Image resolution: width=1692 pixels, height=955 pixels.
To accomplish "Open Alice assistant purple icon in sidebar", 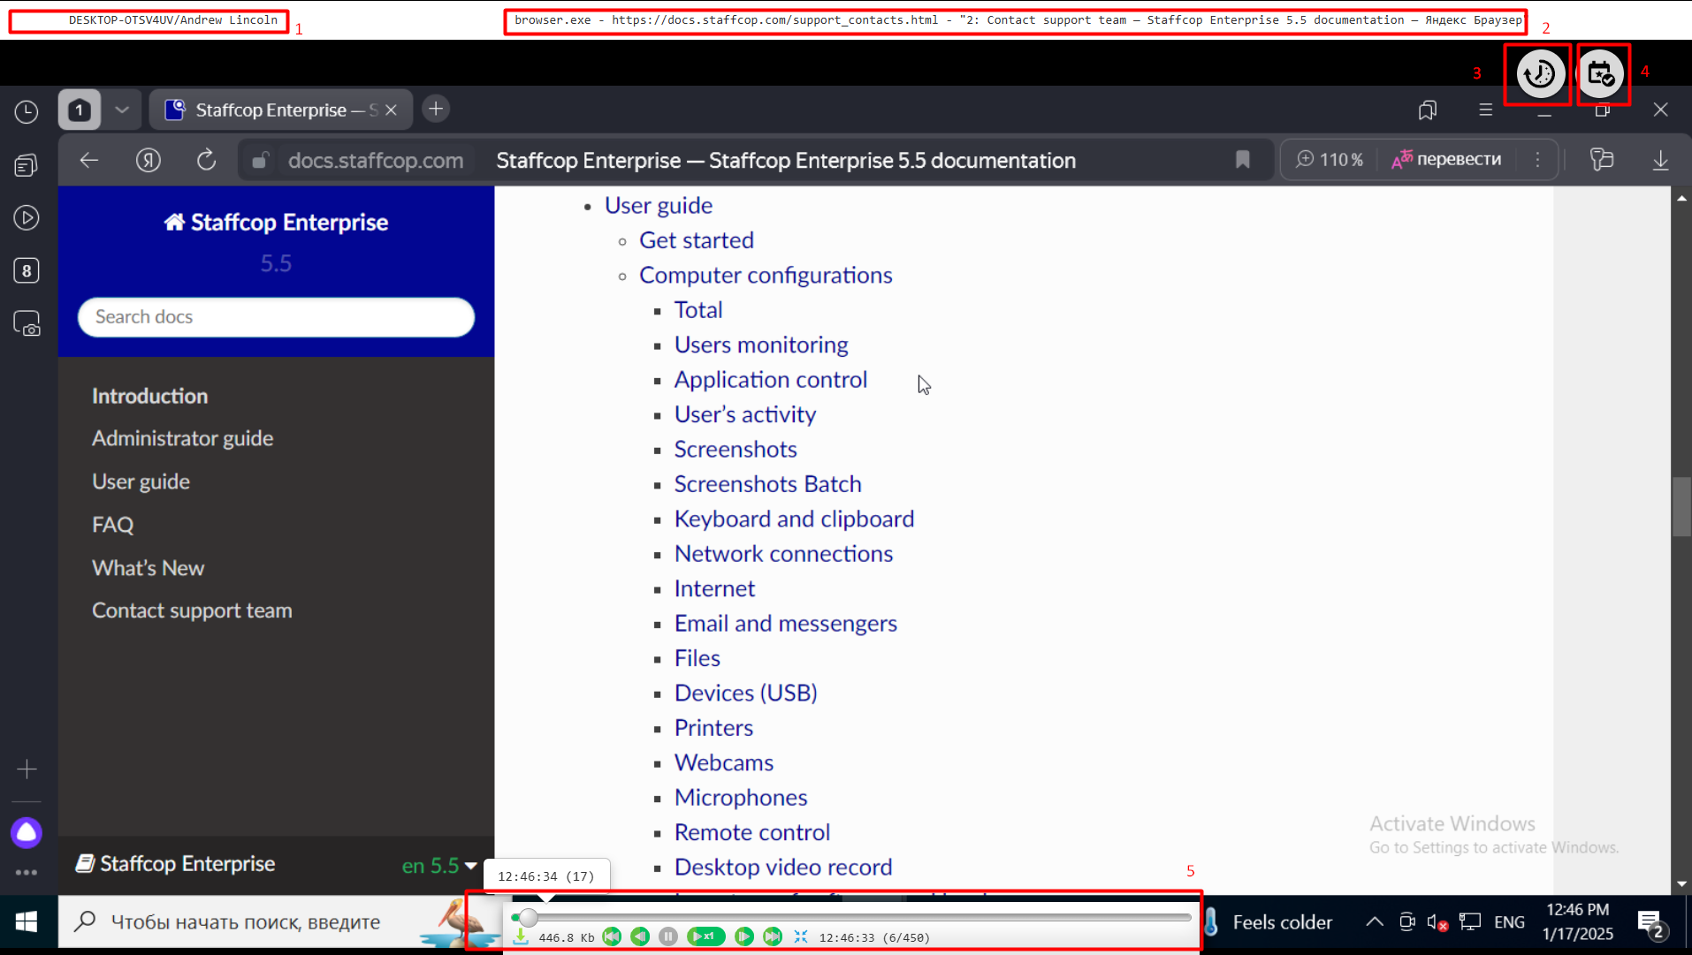I will 27,832.
